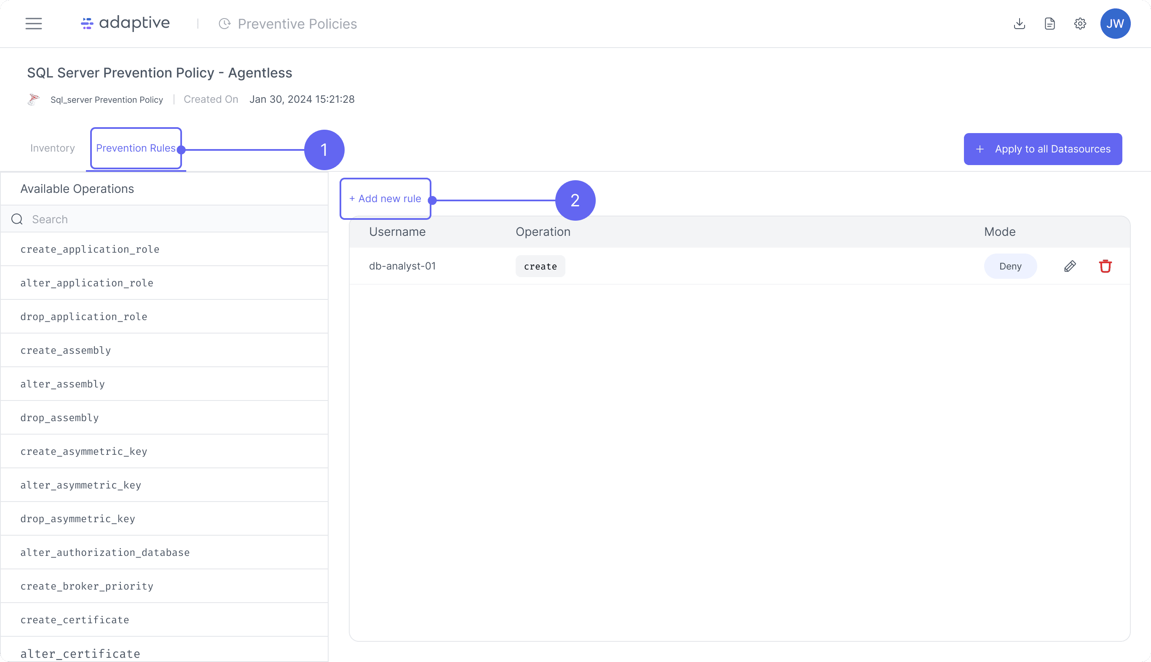
Task: Click the creation date Jan 30, 2024
Action: point(302,99)
